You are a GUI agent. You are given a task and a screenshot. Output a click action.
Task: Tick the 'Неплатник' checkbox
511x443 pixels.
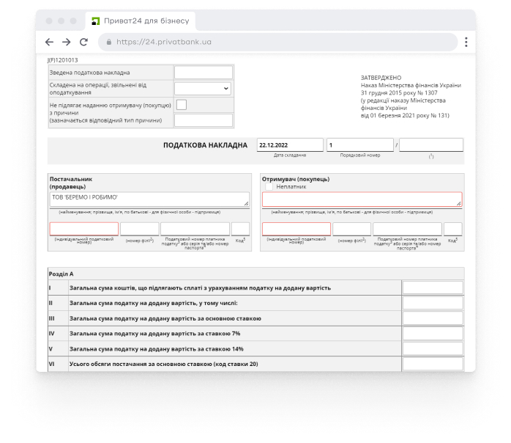pyautogui.click(x=269, y=186)
